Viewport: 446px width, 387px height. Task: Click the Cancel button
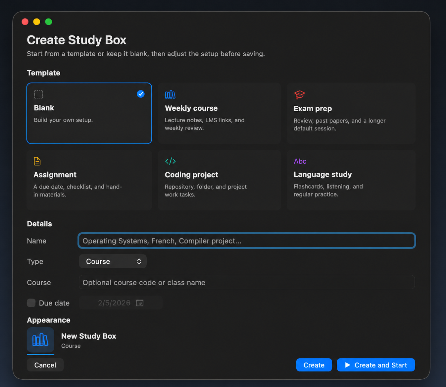coord(45,365)
